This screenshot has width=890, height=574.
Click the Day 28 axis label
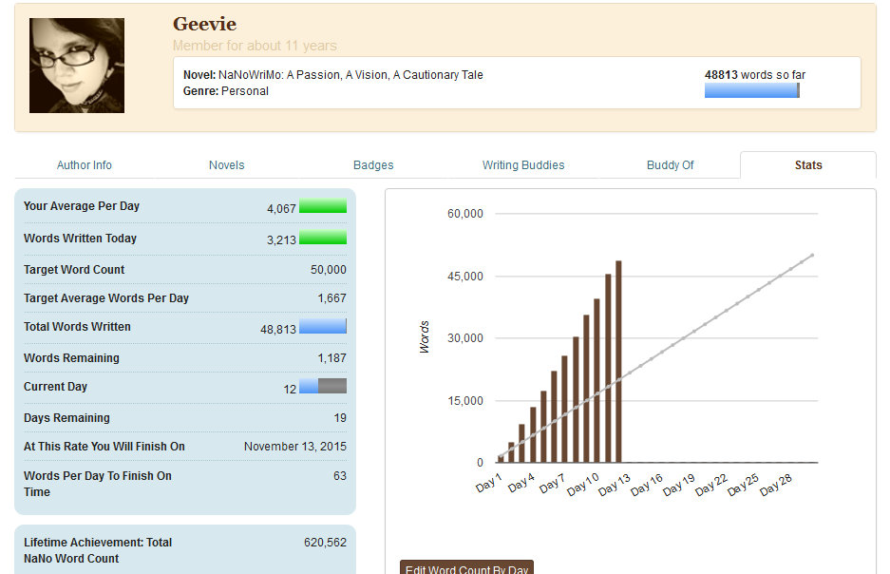[x=776, y=485]
